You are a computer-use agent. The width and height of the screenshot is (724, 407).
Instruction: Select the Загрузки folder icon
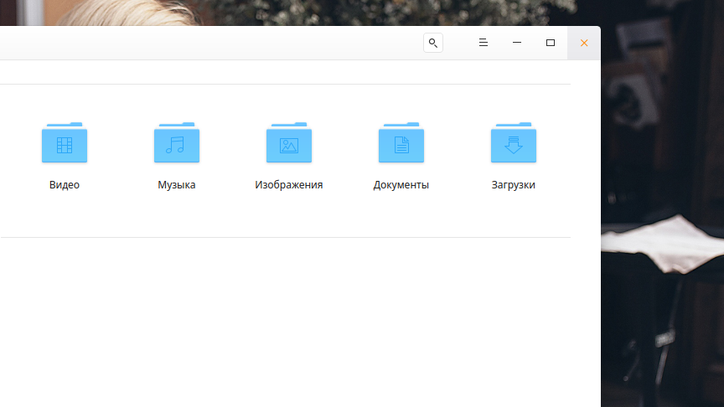pos(514,143)
